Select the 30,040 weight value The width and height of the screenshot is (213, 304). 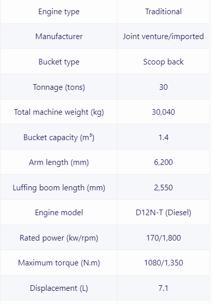[x=163, y=112]
